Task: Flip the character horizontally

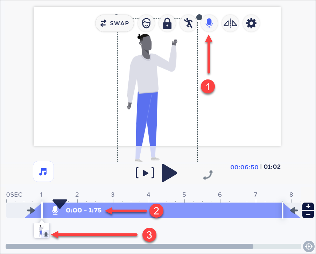Action: tap(230, 23)
